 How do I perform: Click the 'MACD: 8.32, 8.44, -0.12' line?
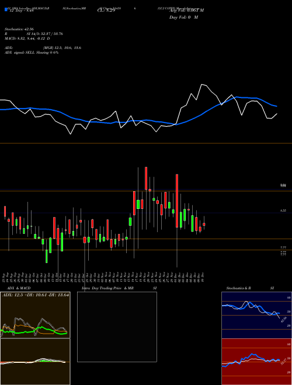[x=27, y=38]
